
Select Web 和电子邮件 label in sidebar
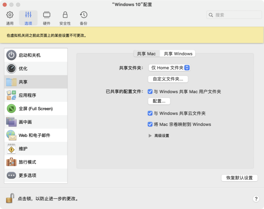(34, 135)
